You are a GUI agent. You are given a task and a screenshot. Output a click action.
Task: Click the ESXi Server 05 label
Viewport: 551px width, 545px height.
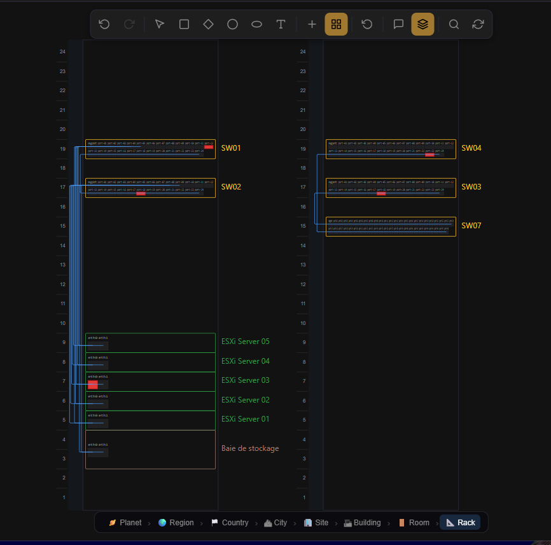tap(246, 341)
